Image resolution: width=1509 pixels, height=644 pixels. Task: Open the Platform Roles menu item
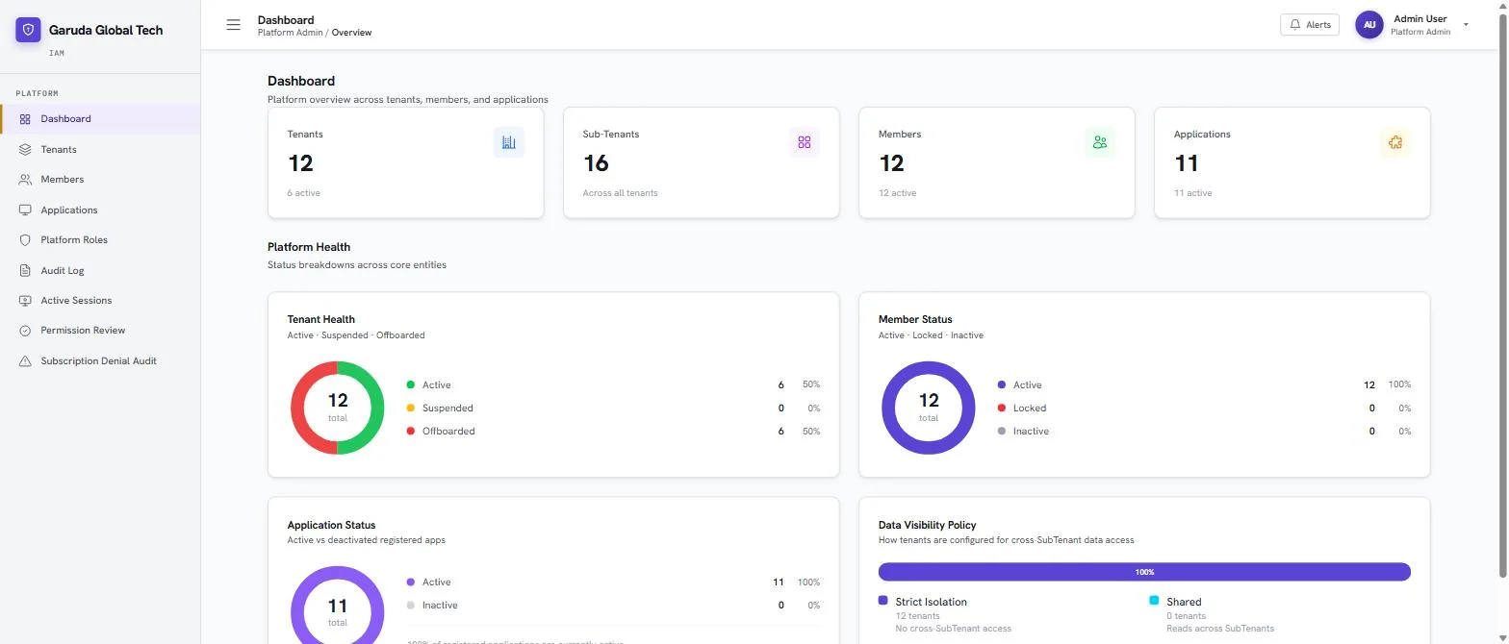pos(100,240)
